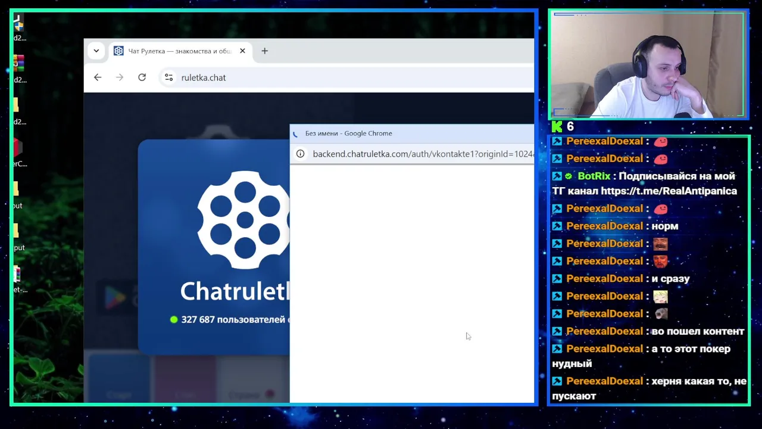Click the BotRix username in chat
This screenshot has width=762, height=429.
(594, 176)
